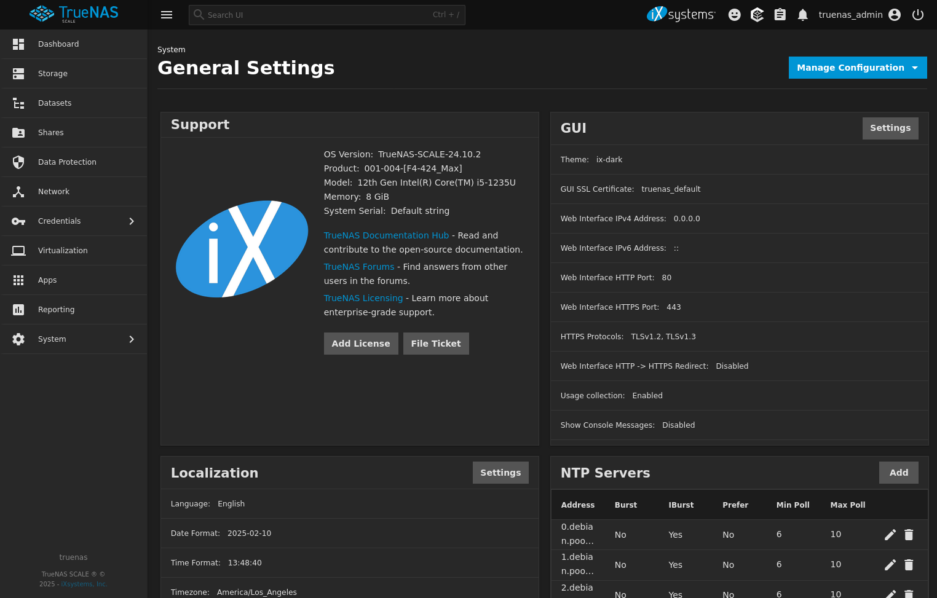Viewport: 937px width, 598px height.
Task: Open GUI Settings
Action: coord(890,128)
